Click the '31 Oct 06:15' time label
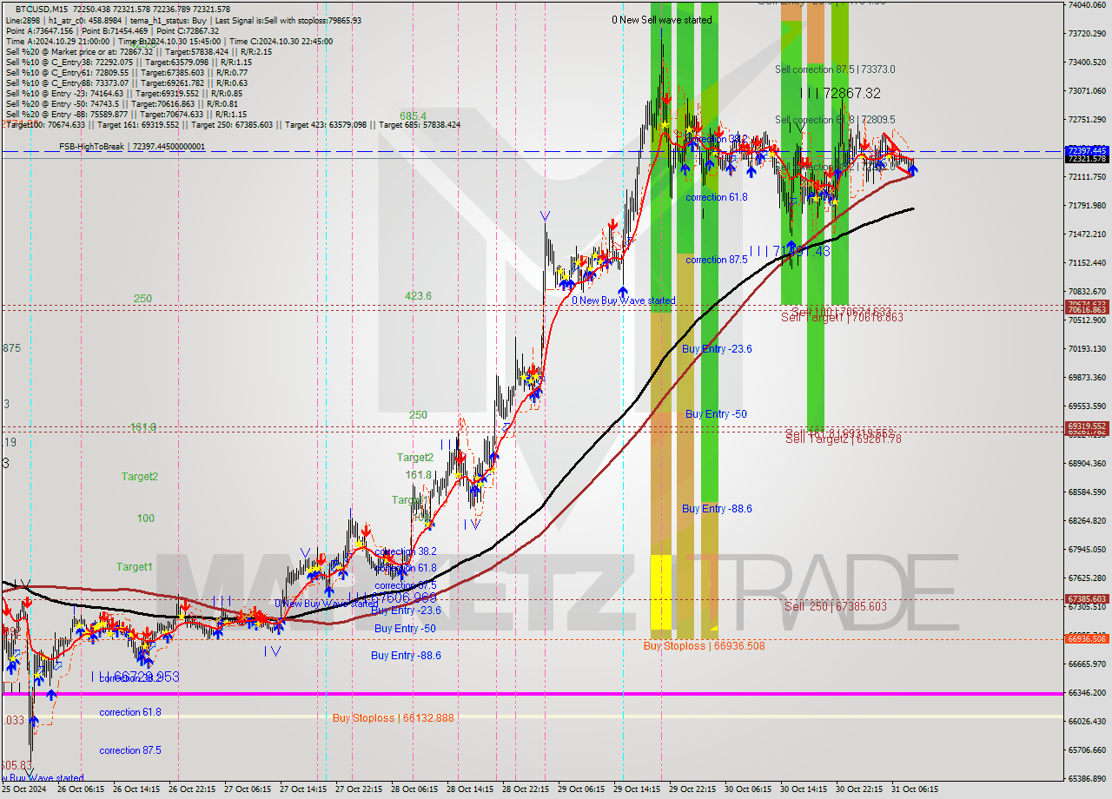Image resolution: width=1112 pixels, height=799 pixels. [915, 789]
